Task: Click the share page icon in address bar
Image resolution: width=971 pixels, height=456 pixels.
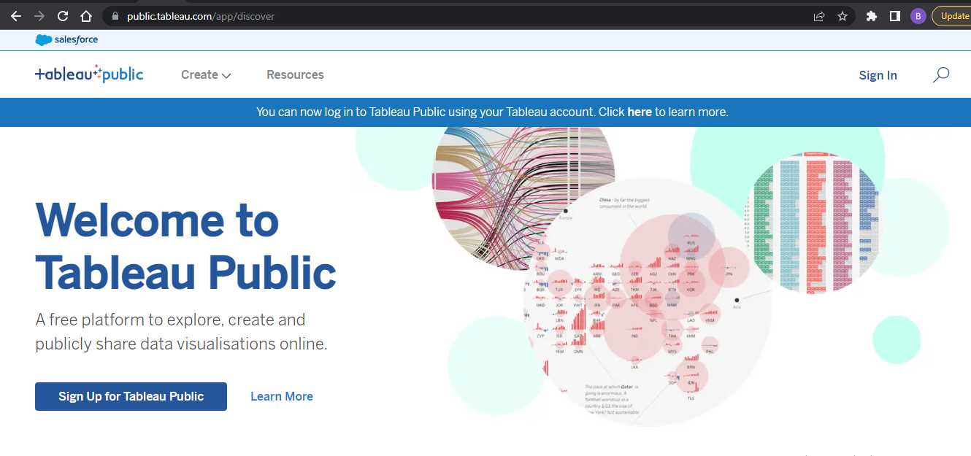Action: click(x=819, y=16)
